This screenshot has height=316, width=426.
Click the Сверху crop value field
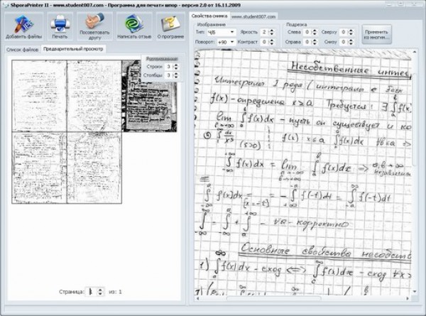[x=344, y=32]
